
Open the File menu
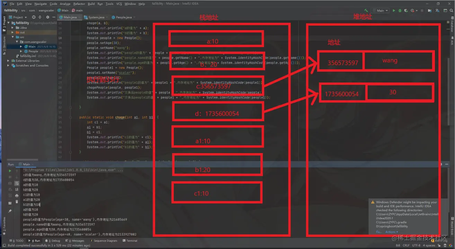(12, 4)
